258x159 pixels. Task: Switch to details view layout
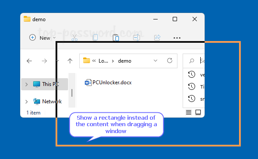pyautogui.click(x=189, y=112)
